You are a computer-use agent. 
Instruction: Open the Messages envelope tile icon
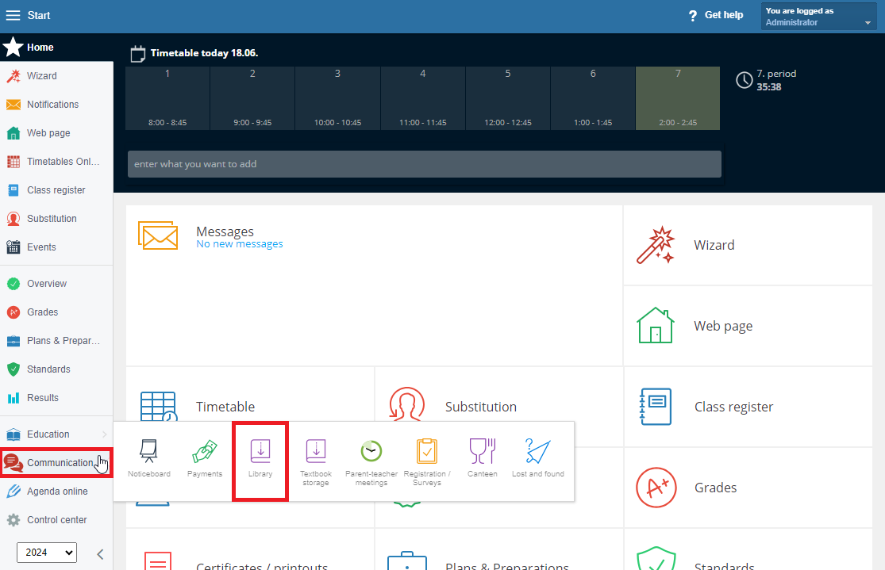pyautogui.click(x=158, y=235)
